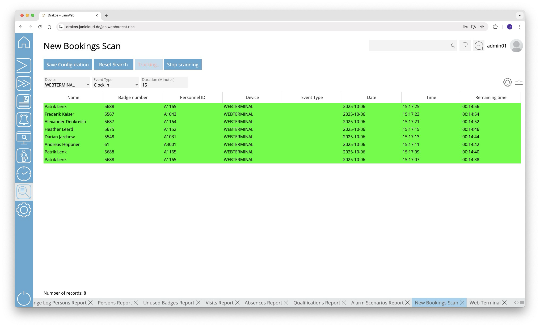Open table column settings gear icon
Image resolution: width=540 pixels, height=327 pixels.
pyautogui.click(x=507, y=82)
